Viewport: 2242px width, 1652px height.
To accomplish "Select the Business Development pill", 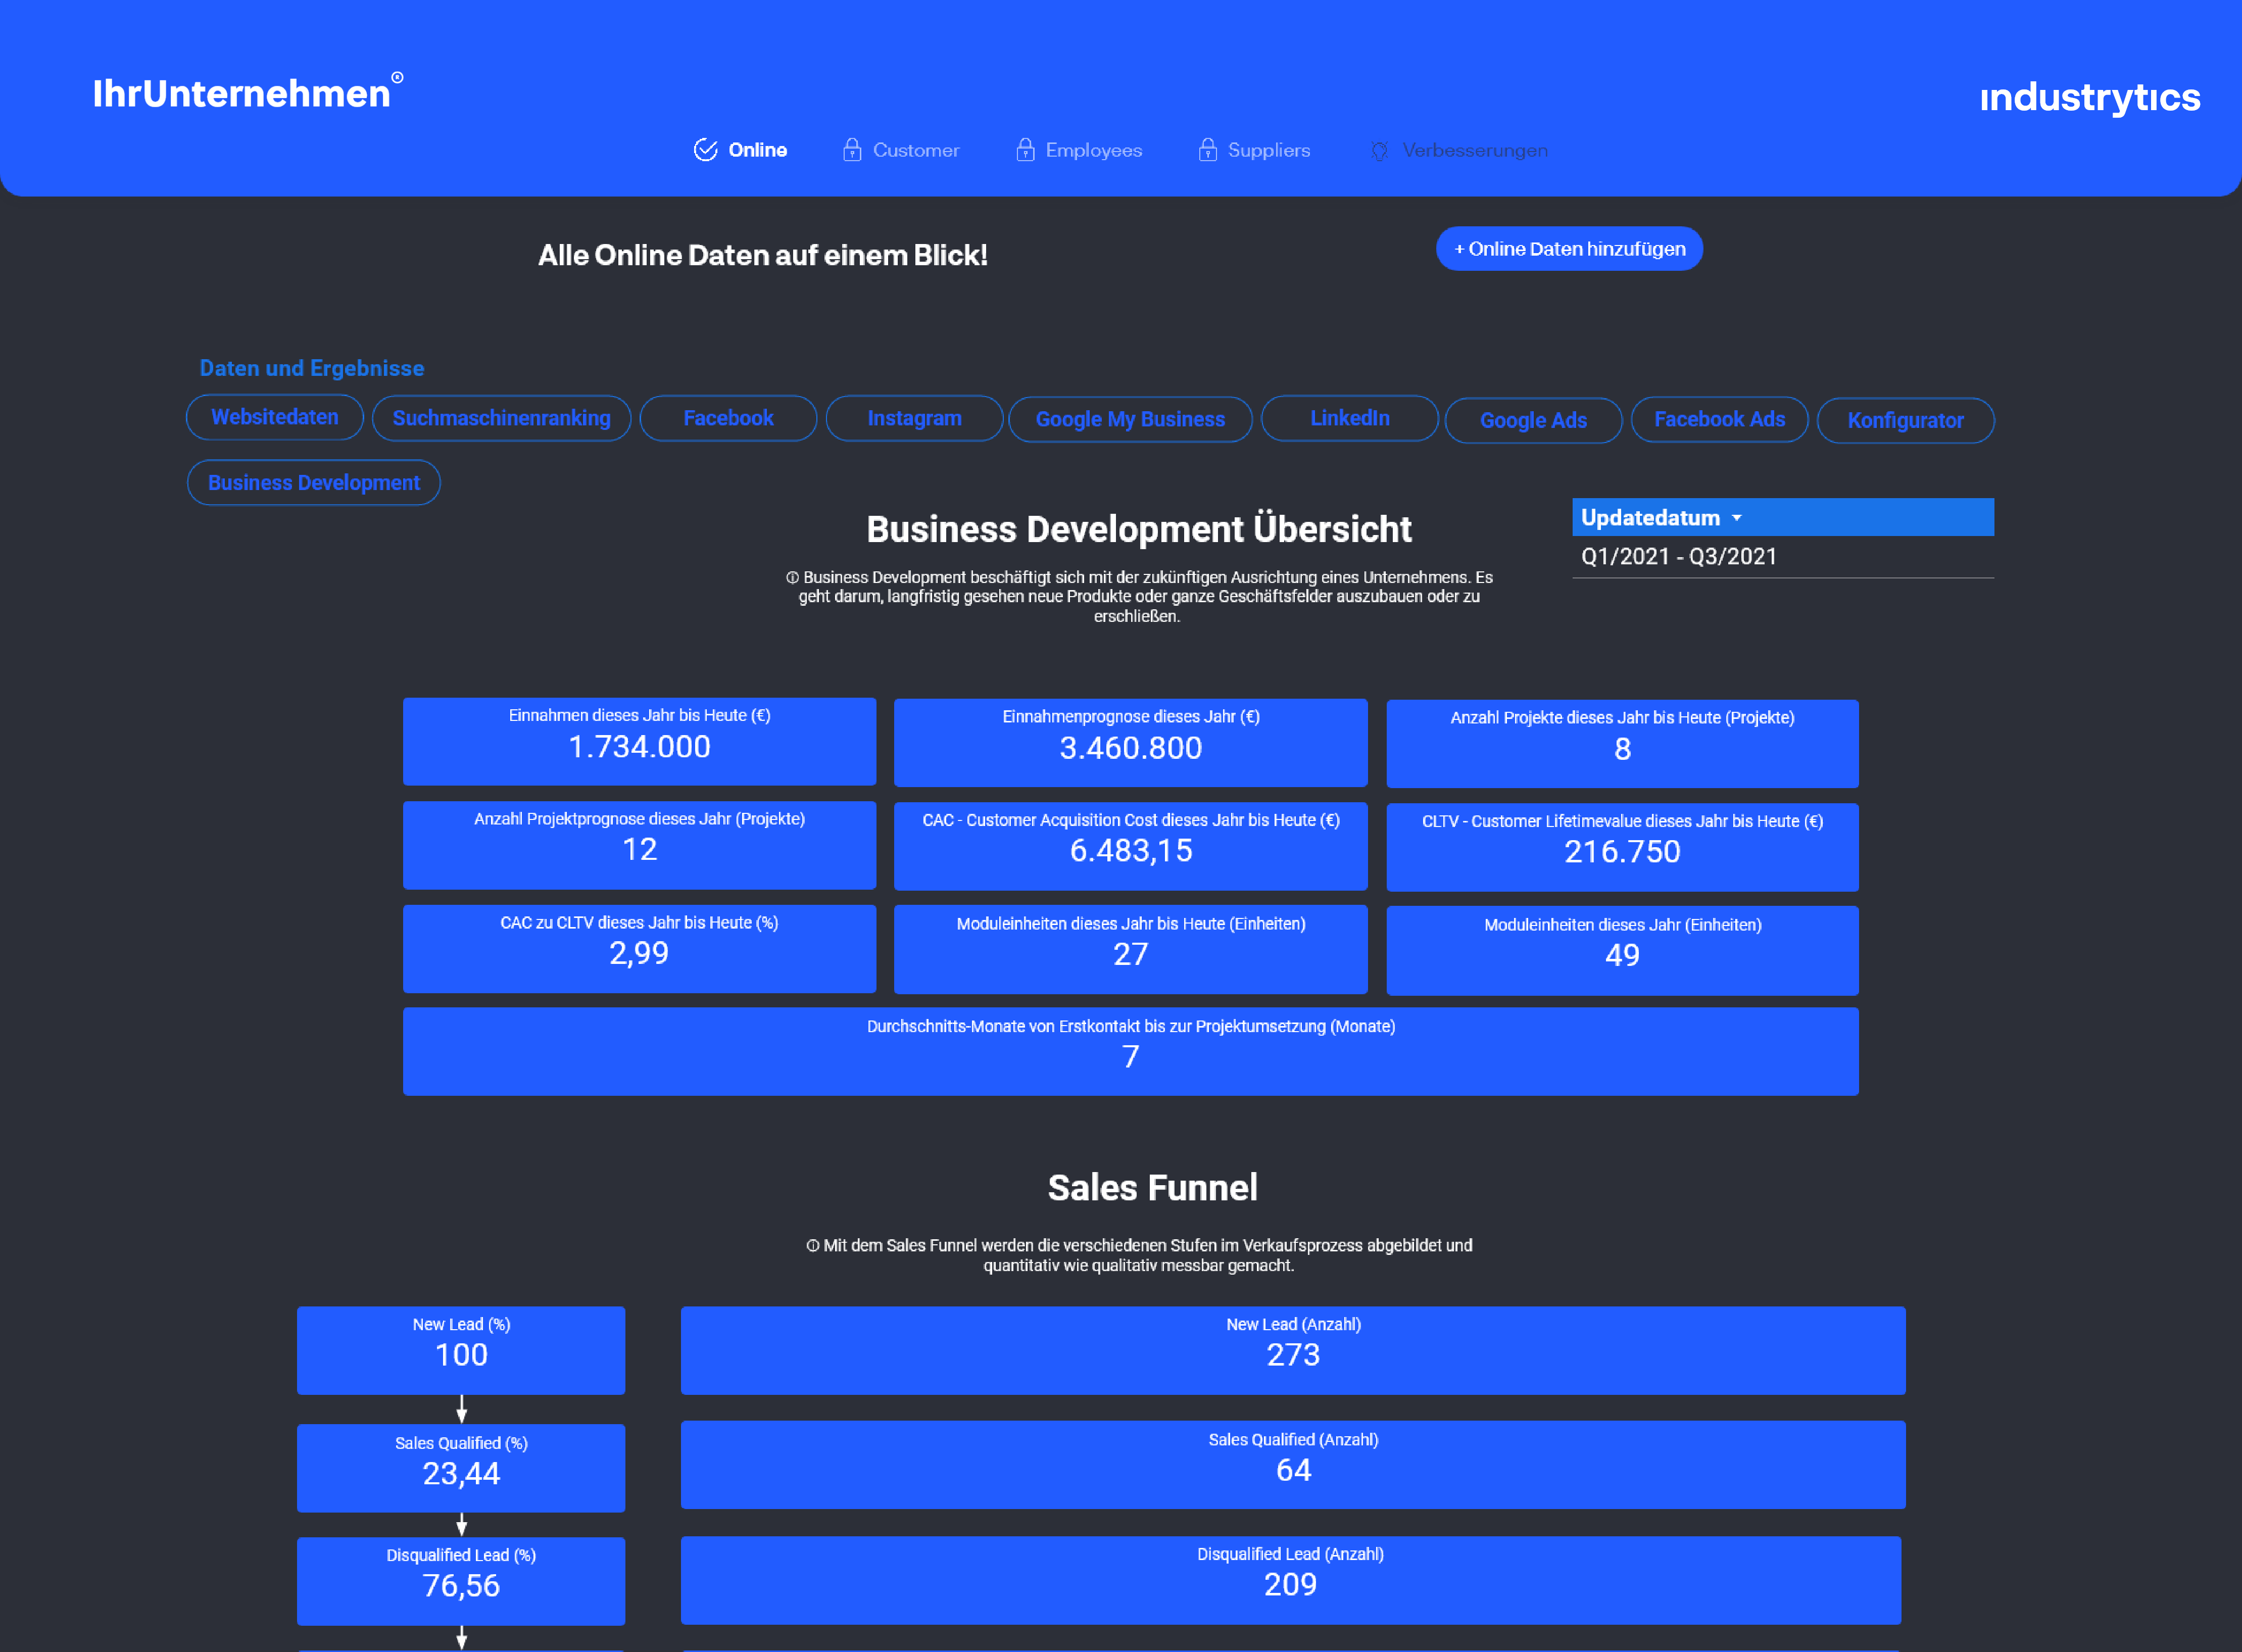I will click(x=314, y=483).
